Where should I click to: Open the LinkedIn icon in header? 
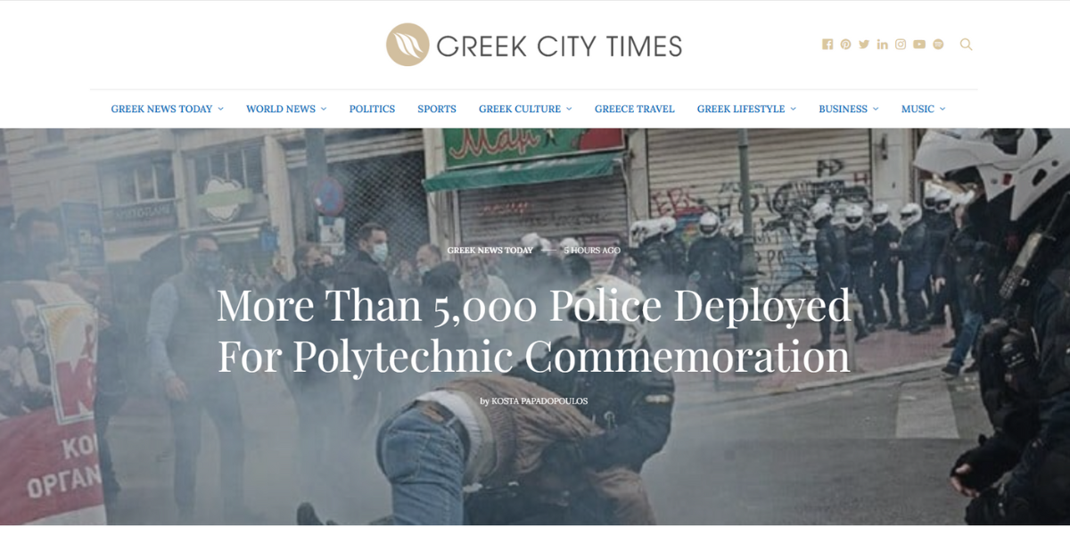click(x=883, y=45)
